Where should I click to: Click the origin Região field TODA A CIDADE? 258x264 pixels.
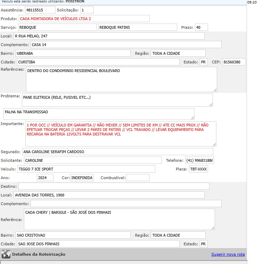coord(178,53)
